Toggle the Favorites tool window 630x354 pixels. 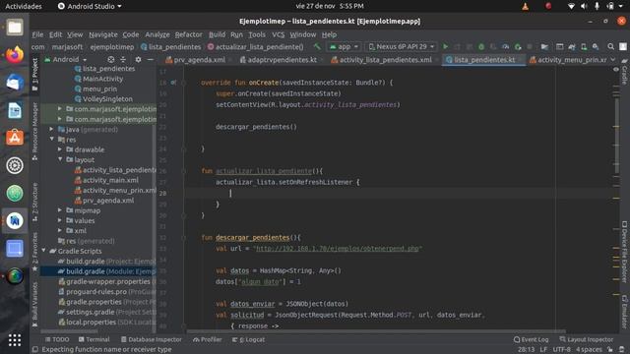[35, 252]
